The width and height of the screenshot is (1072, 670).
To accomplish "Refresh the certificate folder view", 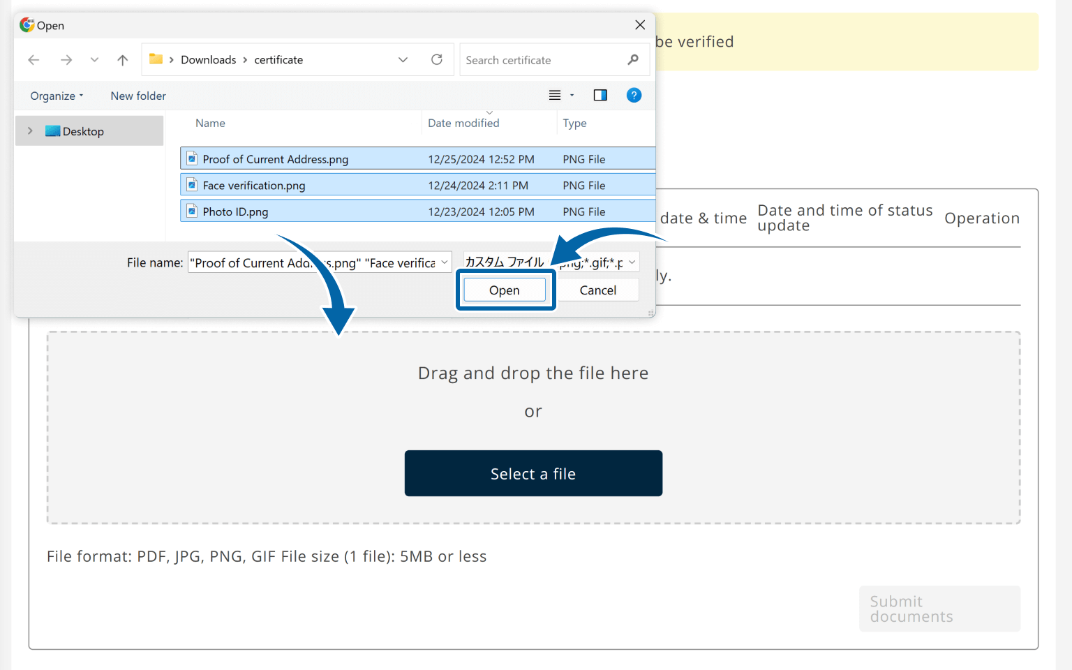I will pyautogui.click(x=437, y=60).
